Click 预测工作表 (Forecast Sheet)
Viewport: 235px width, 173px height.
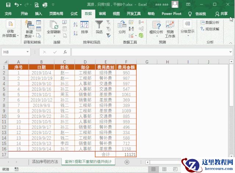[x=170, y=29]
